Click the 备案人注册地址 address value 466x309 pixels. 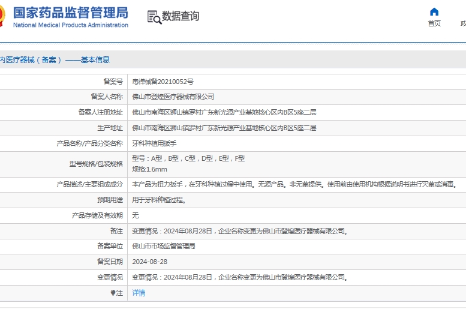point(224,112)
